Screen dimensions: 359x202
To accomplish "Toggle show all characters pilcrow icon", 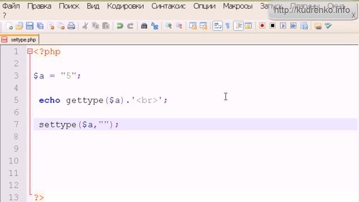I will (x=228, y=26).
